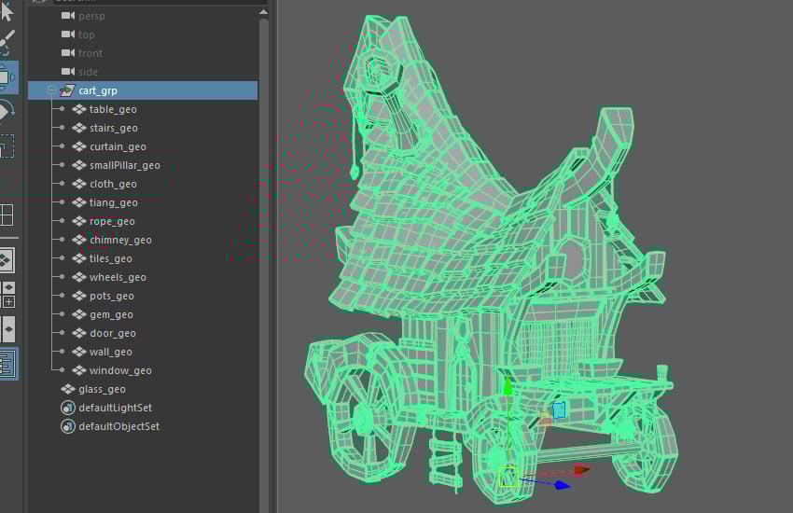
Task: Click defaultObjectSet in the Outliner
Action: click(118, 426)
